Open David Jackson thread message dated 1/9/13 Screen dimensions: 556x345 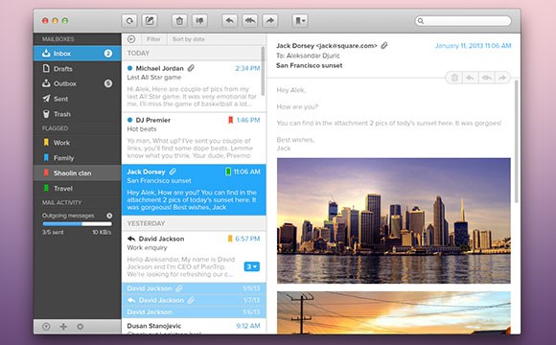194,288
